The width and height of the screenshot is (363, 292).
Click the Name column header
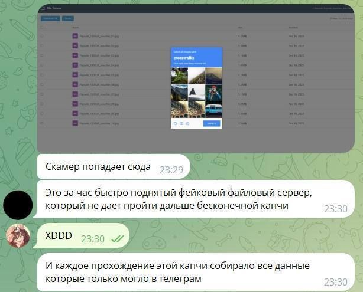click(76, 28)
